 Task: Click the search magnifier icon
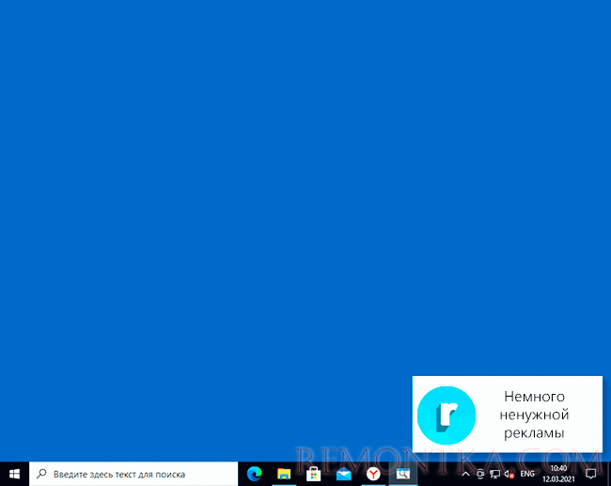[x=41, y=474]
